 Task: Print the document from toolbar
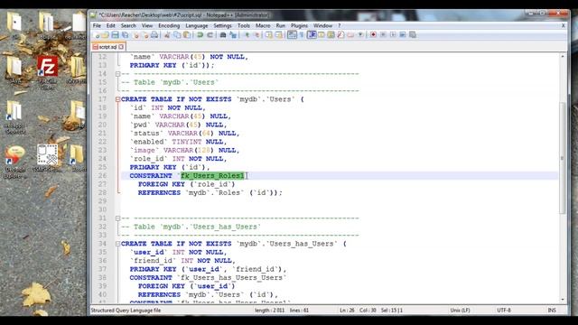[x=155, y=34]
